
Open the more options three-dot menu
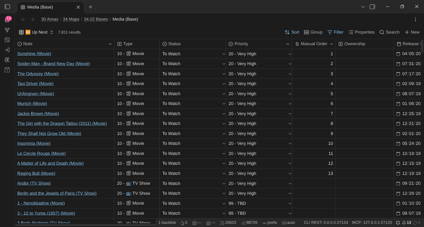pos(415,19)
